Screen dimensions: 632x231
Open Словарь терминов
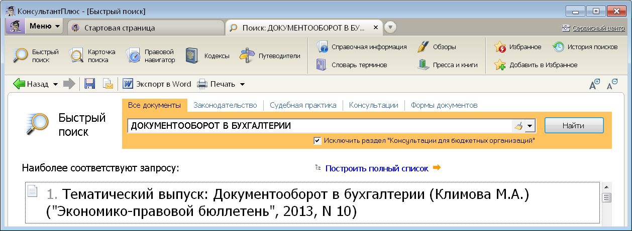pyautogui.click(x=351, y=65)
